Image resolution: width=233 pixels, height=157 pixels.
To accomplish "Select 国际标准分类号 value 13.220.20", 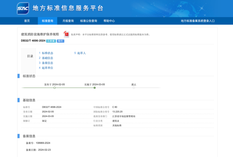I will click(117, 112).
